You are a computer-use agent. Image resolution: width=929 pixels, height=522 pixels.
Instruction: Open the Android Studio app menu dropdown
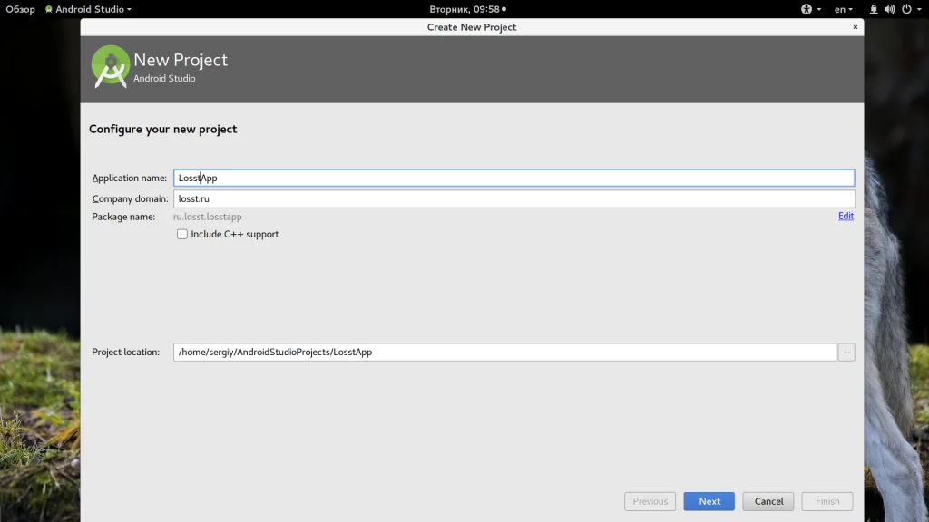88,9
